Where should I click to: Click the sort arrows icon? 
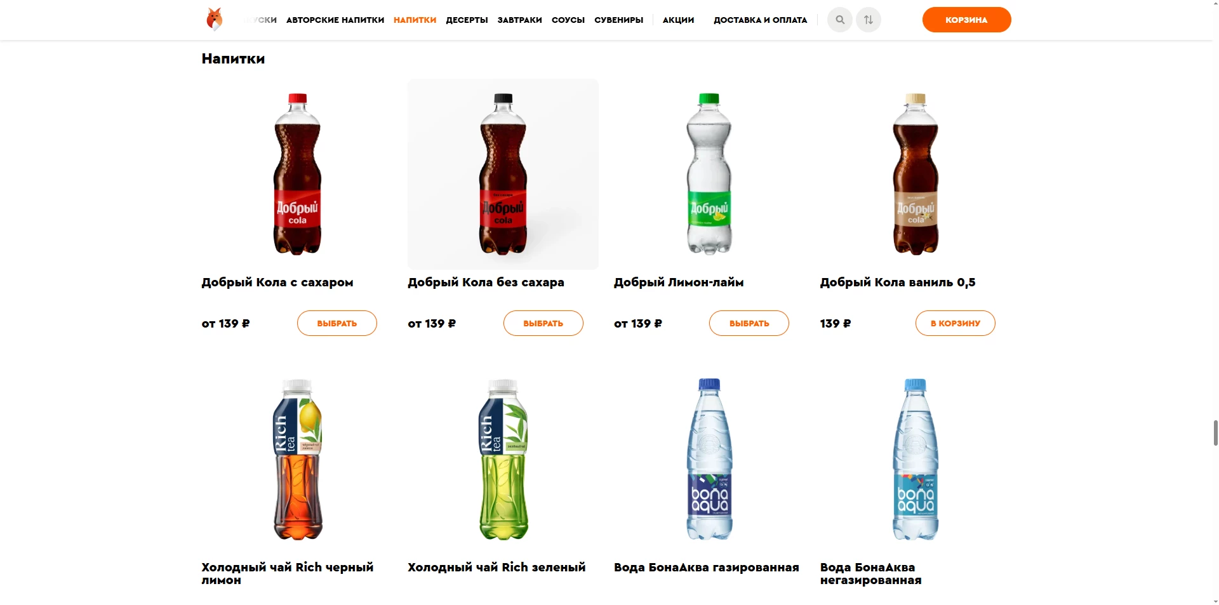pyautogui.click(x=868, y=20)
